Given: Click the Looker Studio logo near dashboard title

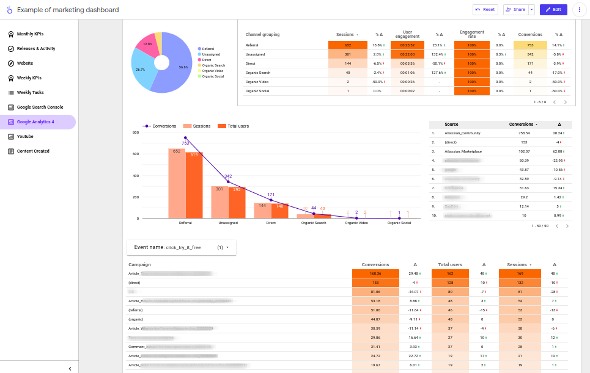Looking at the screenshot, I should tap(10, 10).
